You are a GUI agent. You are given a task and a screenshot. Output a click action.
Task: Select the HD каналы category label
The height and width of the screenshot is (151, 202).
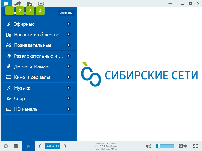(26, 109)
